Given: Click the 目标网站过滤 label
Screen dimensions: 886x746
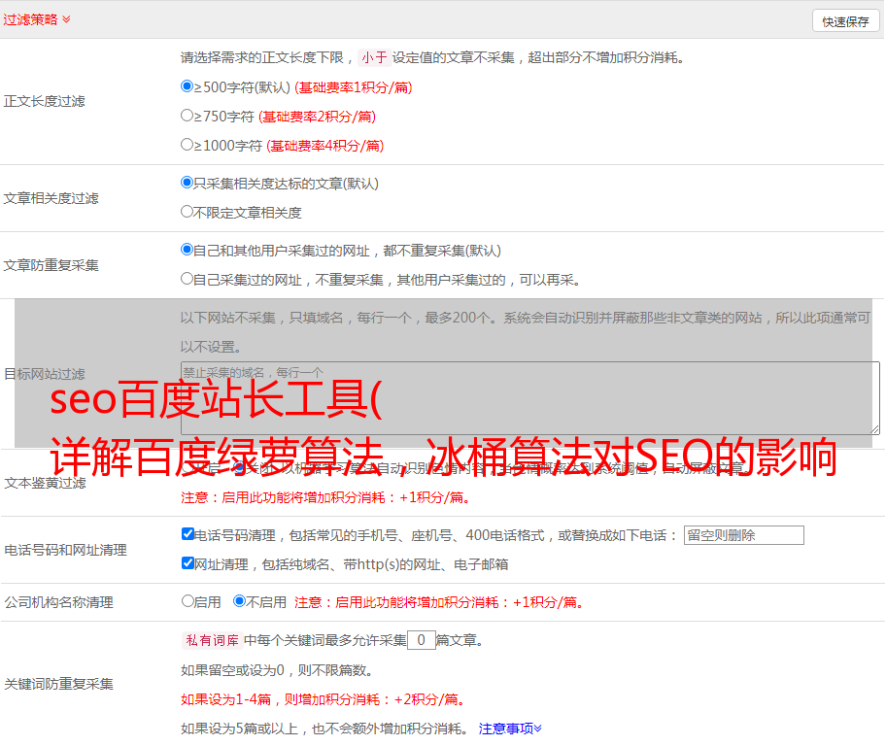Looking at the screenshot, I should [44, 374].
